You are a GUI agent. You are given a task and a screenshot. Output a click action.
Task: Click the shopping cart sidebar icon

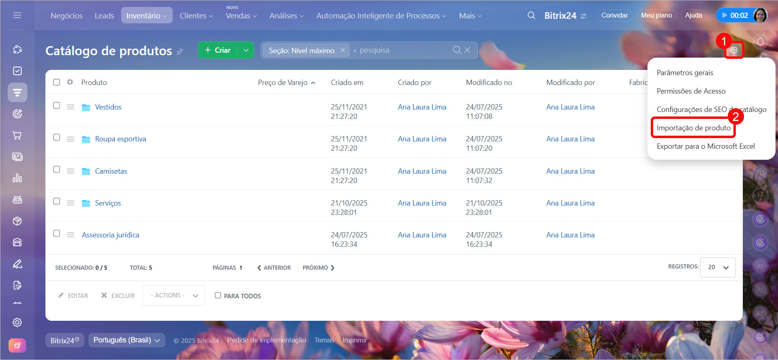click(x=17, y=135)
